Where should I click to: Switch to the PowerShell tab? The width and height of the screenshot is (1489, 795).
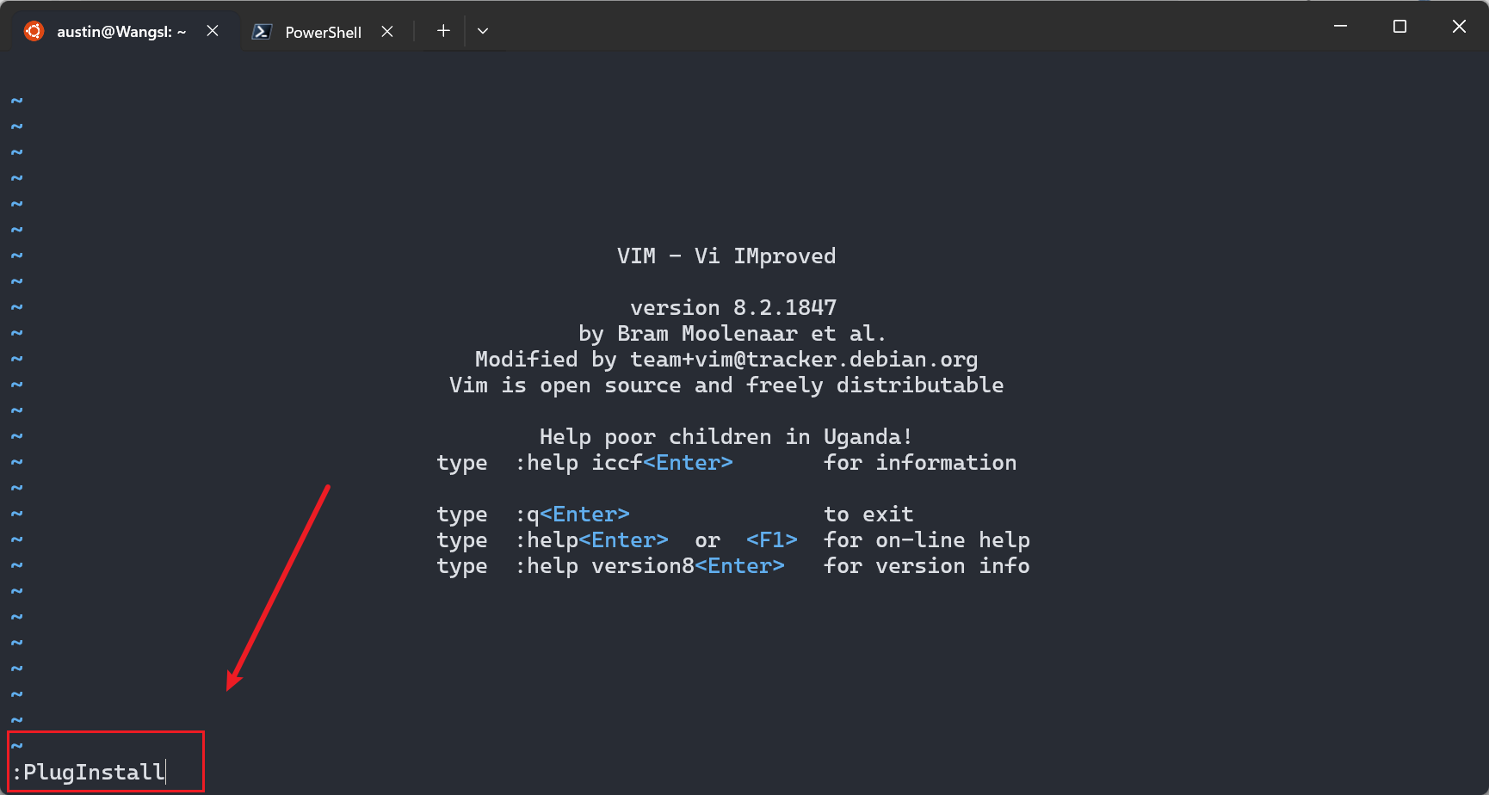[x=323, y=32]
